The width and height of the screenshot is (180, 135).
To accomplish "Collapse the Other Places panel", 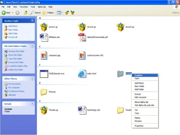I will pos(32,79).
